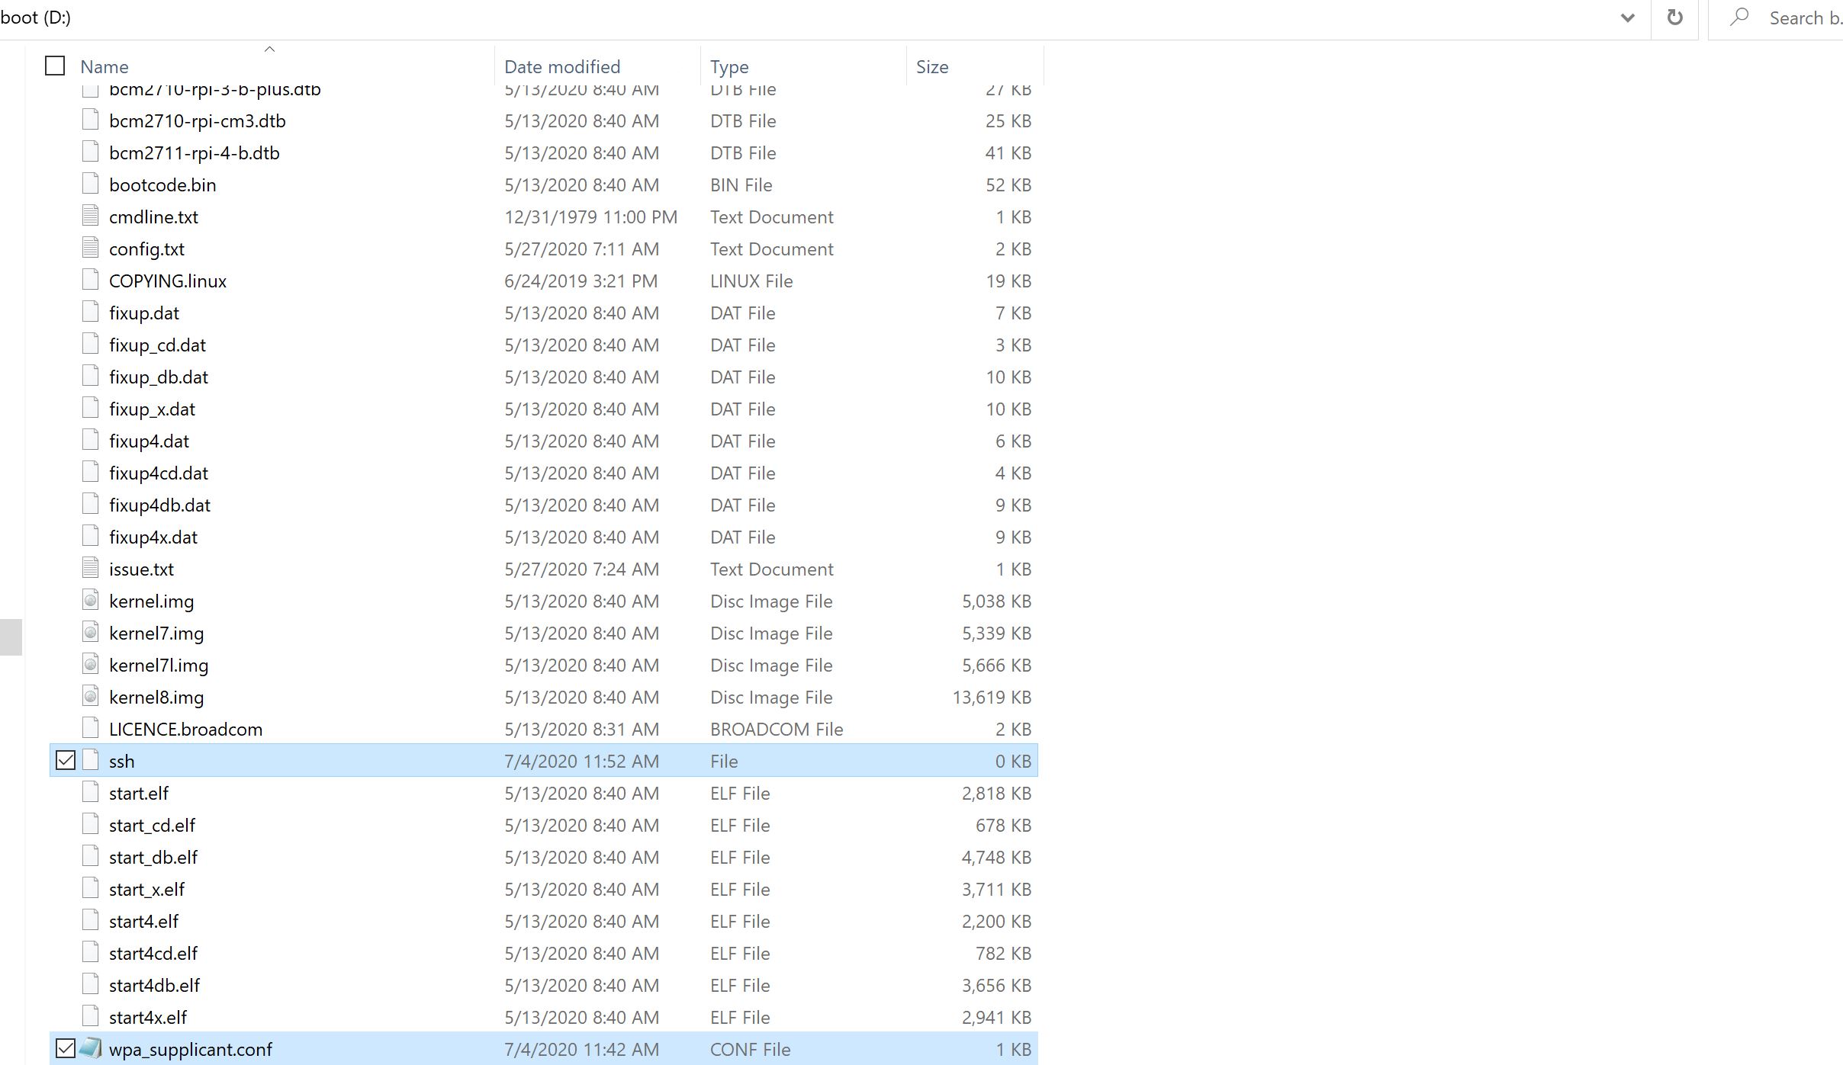Uncheck the ssh file checkbox
1843x1065 pixels.
pyautogui.click(x=66, y=760)
